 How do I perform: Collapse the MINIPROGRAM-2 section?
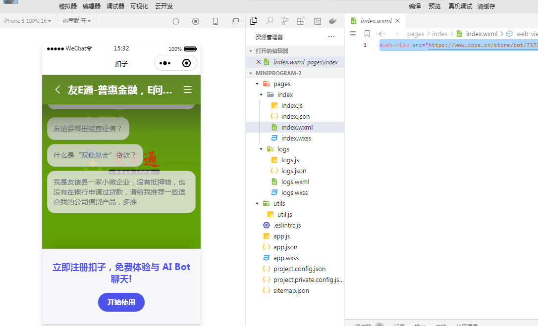pos(251,73)
